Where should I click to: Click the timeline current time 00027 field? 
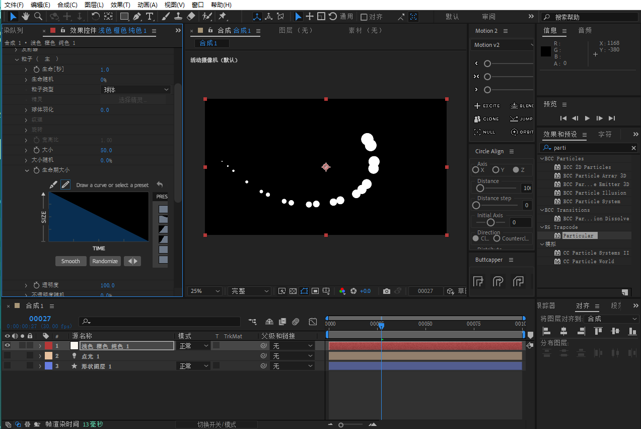pyautogui.click(x=40, y=319)
